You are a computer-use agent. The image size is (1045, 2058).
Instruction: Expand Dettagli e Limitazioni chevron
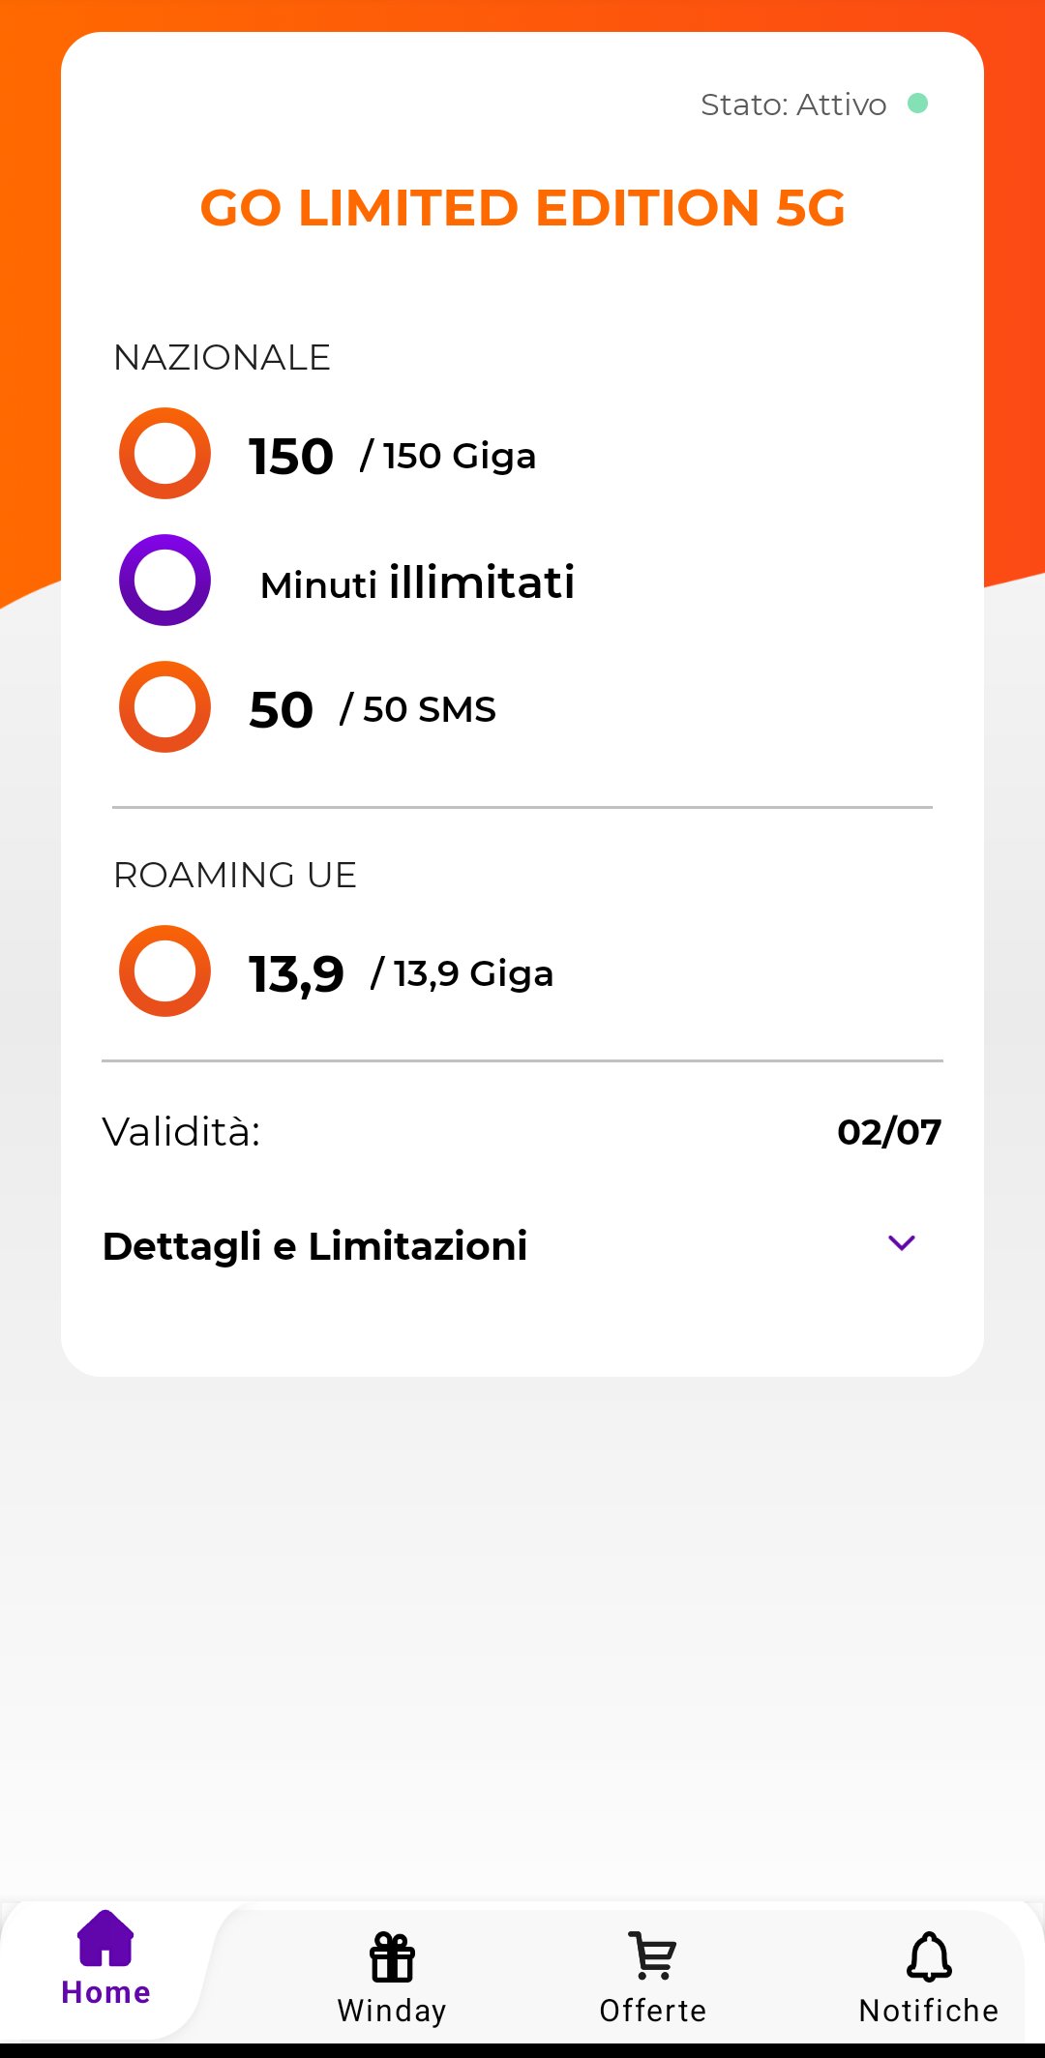(901, 1243)
